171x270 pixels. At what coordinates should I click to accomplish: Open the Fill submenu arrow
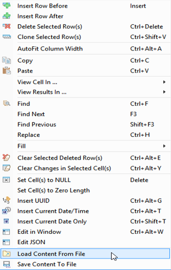tap(164, 146)
